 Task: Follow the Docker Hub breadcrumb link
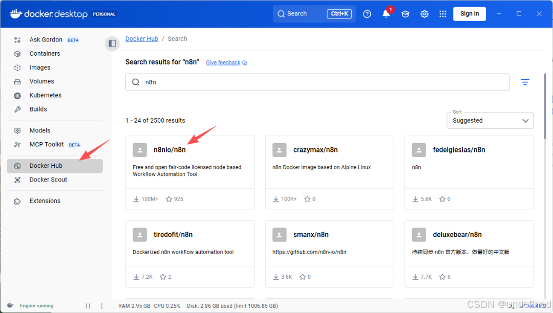[142, 39]
